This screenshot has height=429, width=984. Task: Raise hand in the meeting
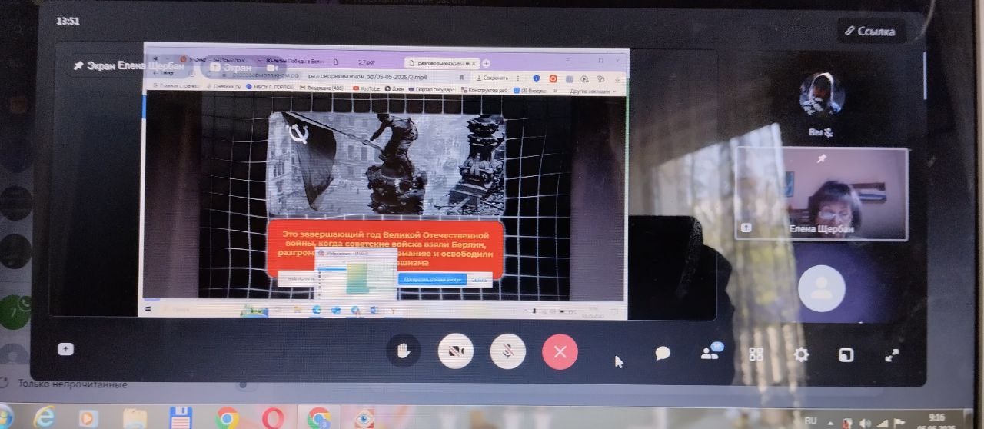coord(404,351)
